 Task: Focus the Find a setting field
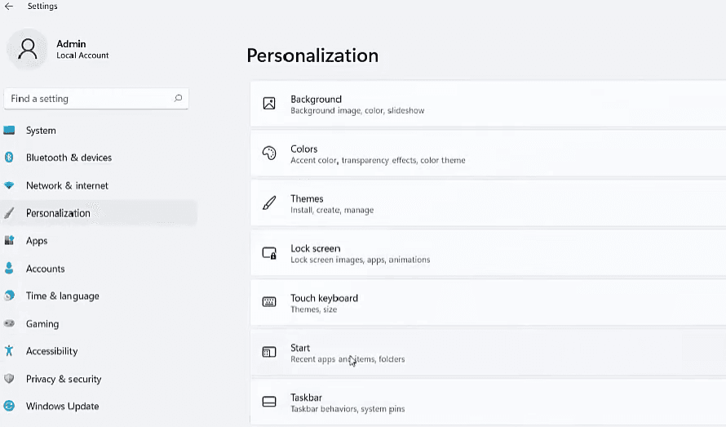[96, 99]
